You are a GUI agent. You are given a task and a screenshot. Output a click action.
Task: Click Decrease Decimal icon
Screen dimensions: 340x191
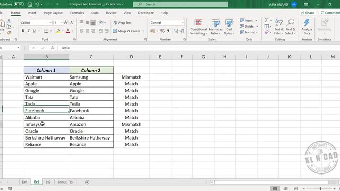(x=182, y=31)
